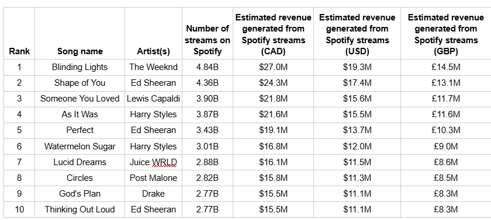This screenshot has width=491, height=220.
Task: Select the Watermelon Sugar cell
Action: pyautogui.click(x=80, y=146)
